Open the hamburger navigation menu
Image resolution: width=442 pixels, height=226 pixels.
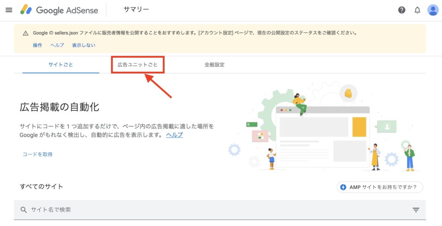pyautogui.click(x=9, y=10)
